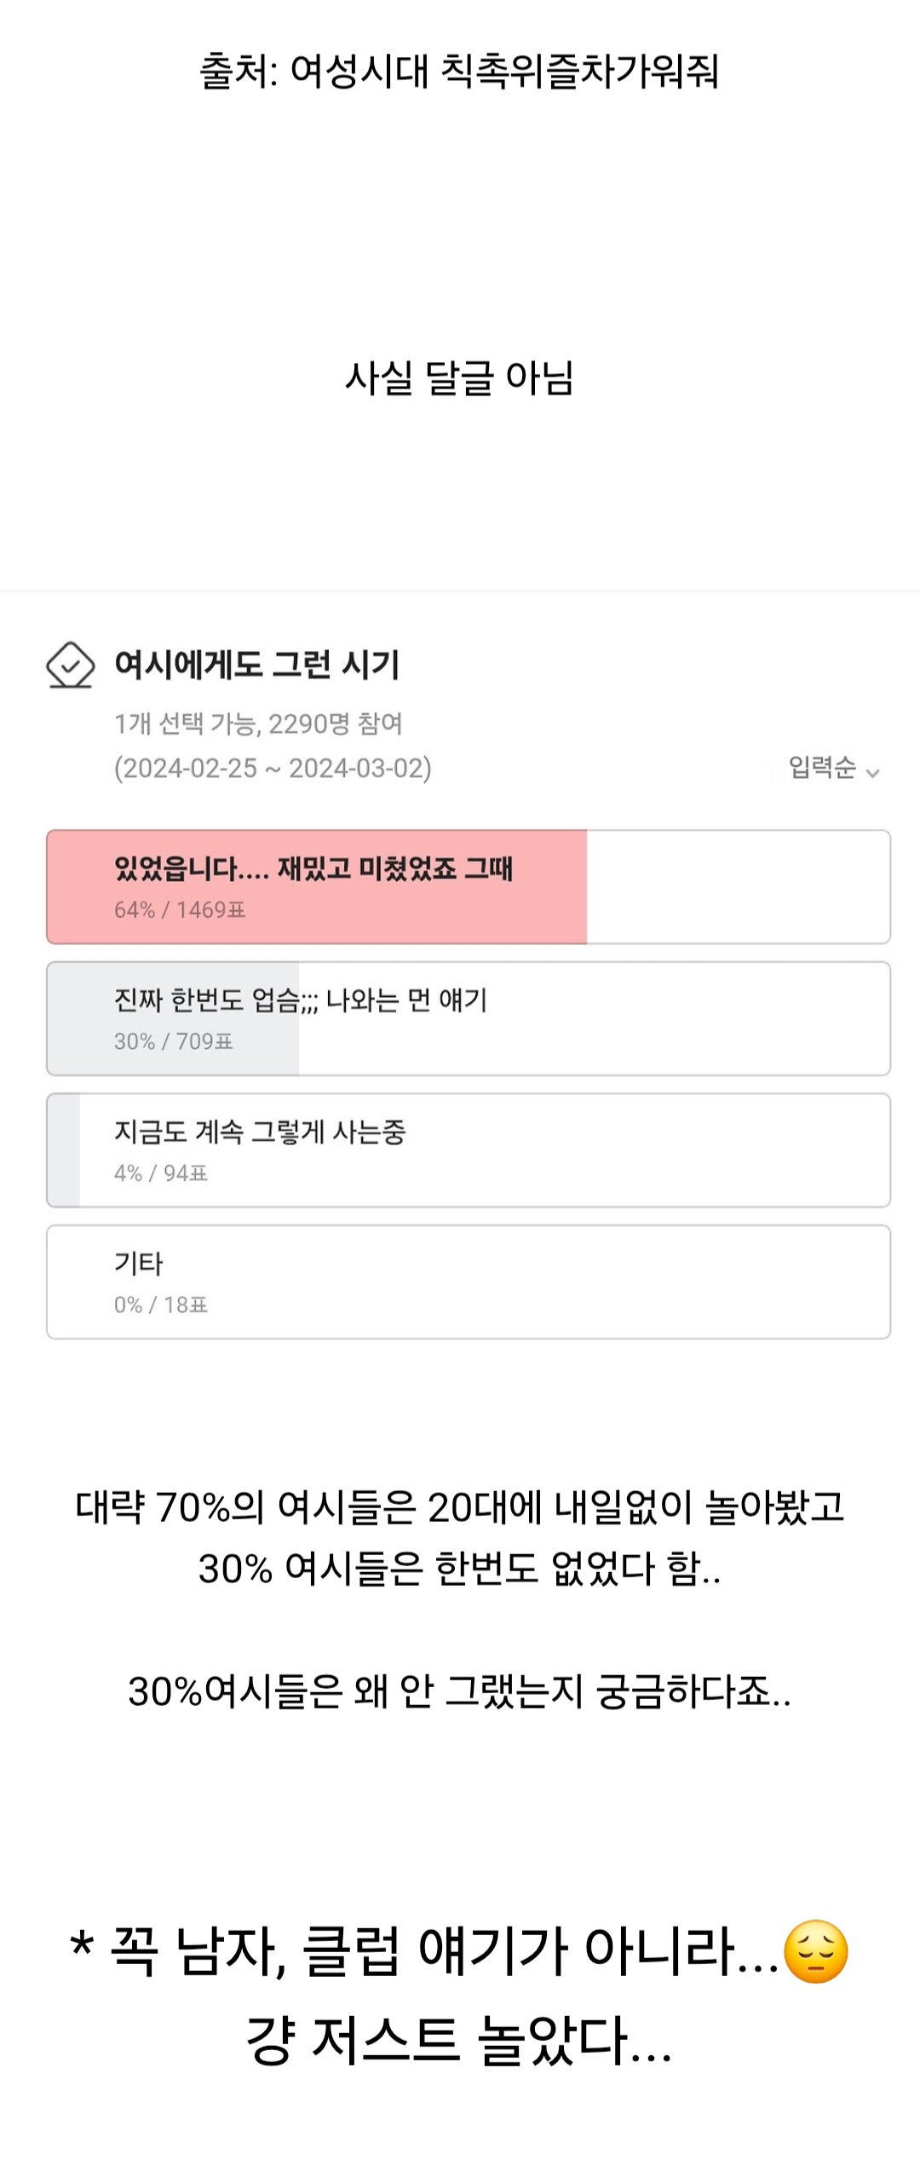Click the poll date range text
Screen dimensions: 920x2160
click(273, 769)
